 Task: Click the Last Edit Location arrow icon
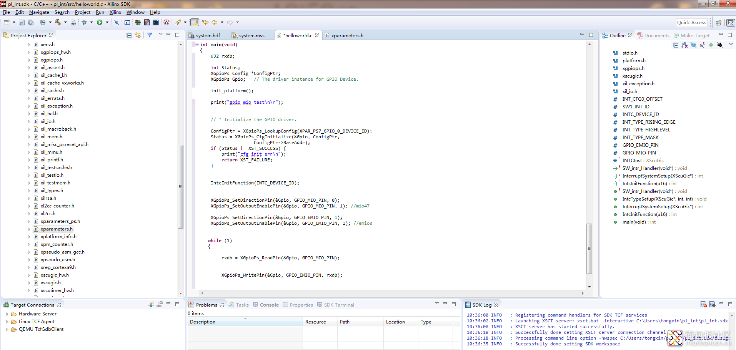[205, 23]
